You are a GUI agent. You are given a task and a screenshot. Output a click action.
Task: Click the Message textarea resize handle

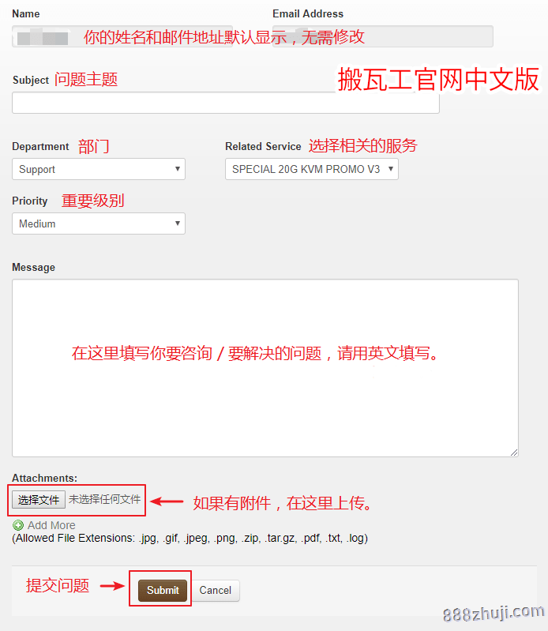[514, 453]
